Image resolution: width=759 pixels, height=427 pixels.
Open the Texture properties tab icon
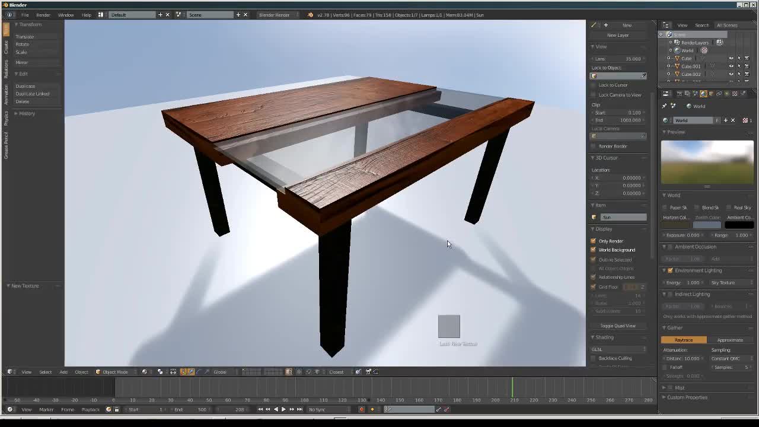pos(735,94)
